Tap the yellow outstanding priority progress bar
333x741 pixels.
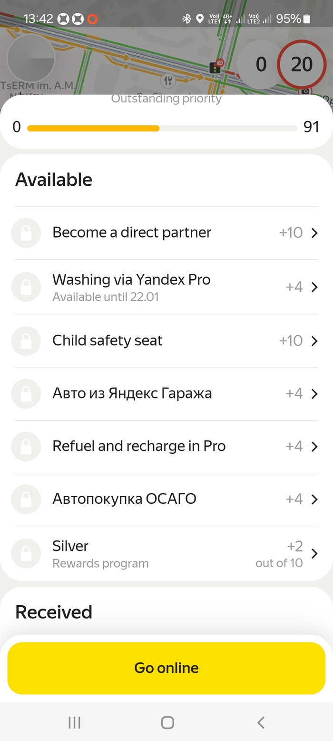click(x=93, y=128)
